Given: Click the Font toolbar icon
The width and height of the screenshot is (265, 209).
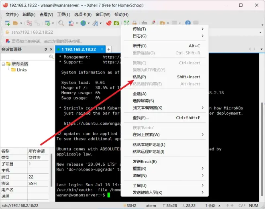Looking at the screenshot, I should 95,23.
